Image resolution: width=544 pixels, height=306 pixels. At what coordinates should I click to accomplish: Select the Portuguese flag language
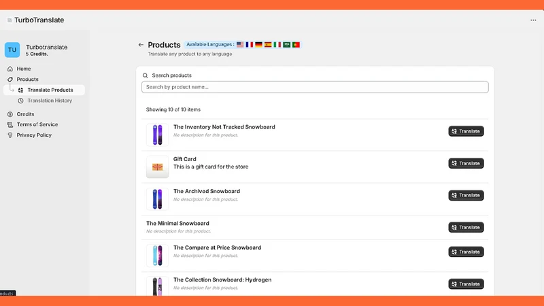(x=296, y=45)
